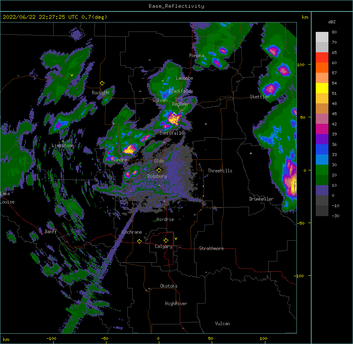Select the Airdrie city label
The width and height of the screenshot is (353, 344).
pyautogui.click(x=165, y=219)
